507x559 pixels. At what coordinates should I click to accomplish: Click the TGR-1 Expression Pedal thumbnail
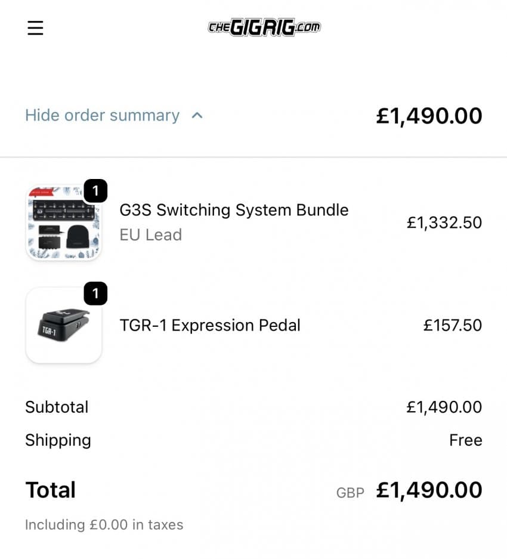[x=63, y=326]
